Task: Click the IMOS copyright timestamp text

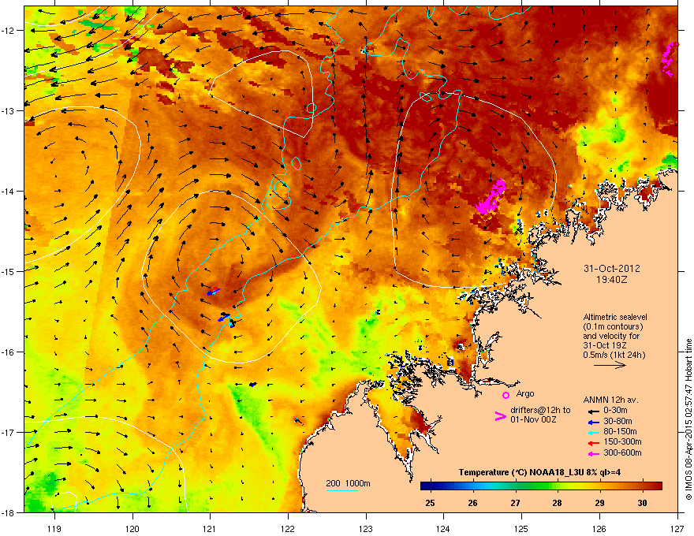Action: click(688, 419)
